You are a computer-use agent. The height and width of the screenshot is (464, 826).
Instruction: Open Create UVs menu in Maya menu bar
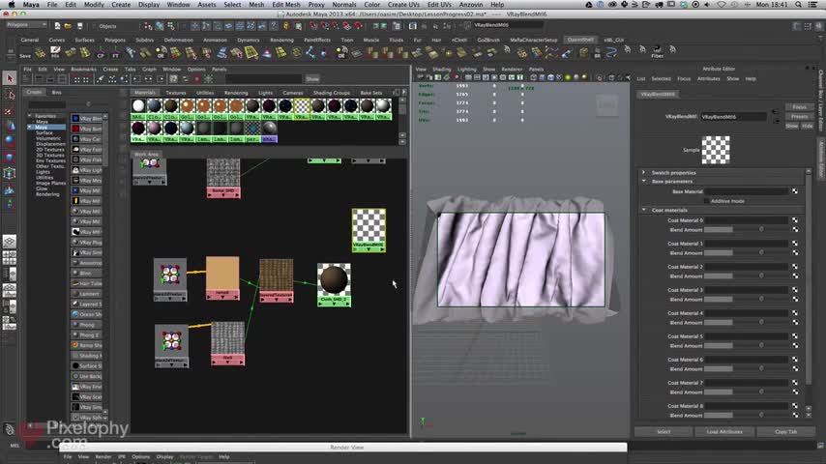pos(403,4)
